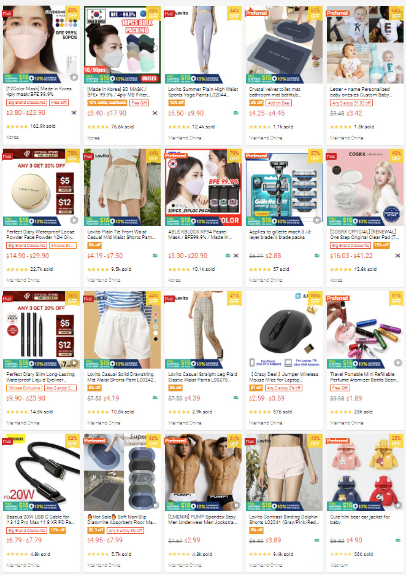
Task: Click Shopee Exclusive tag on Perfect Diary Eyeliner
Action: coord(24,388)
